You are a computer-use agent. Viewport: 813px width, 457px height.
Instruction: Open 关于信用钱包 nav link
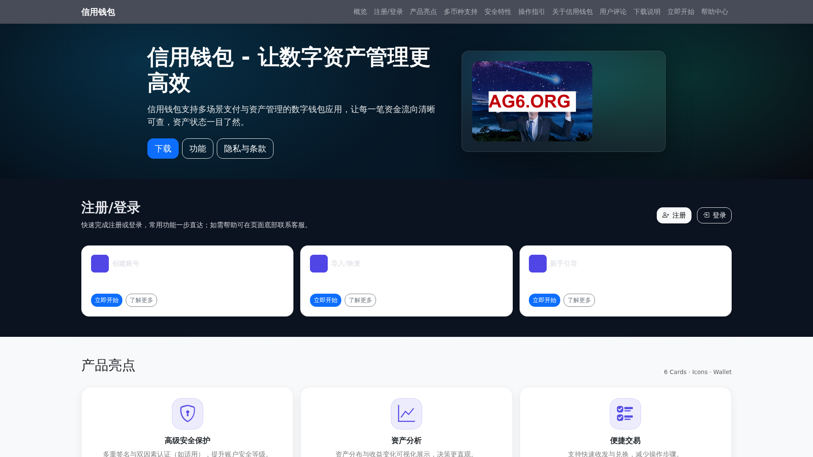click(x=572, y=12)
